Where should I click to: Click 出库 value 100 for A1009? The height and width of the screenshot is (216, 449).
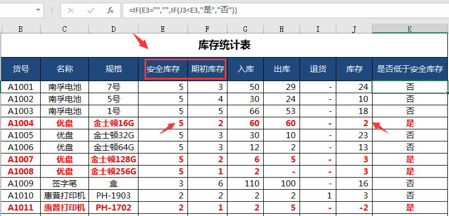pos(282,183)
